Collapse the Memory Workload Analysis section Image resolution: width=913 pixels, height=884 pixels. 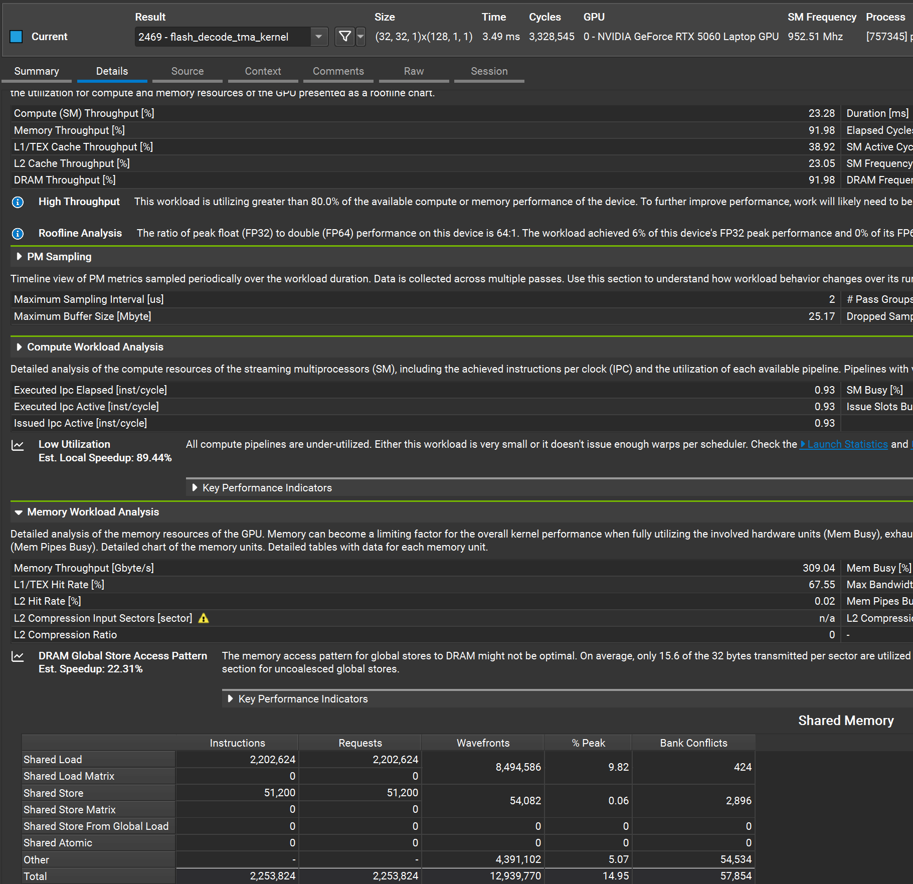tap(19, 512)
